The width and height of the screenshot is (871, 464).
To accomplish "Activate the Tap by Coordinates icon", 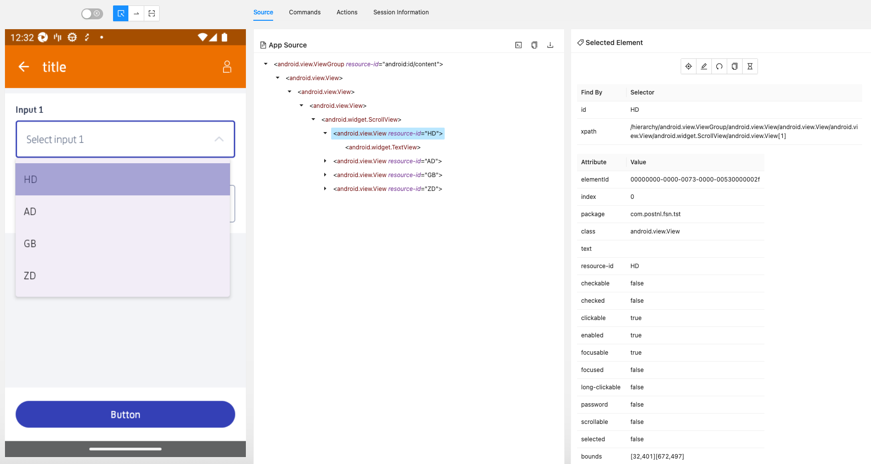I will pos(152,13).
